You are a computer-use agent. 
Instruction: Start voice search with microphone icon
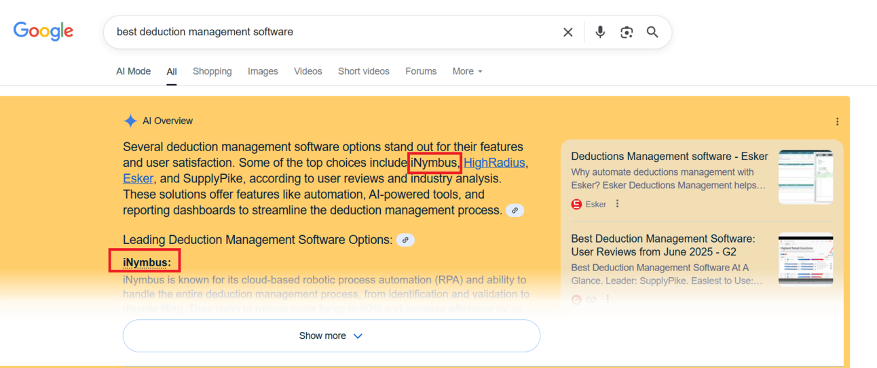600,32
